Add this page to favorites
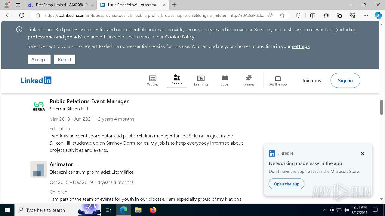385x216 pixels. tap(282, 15)
